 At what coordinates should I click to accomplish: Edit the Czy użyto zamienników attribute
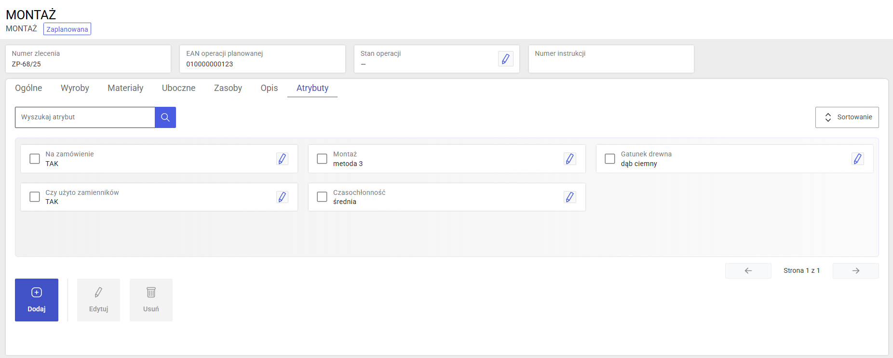point(282,197)
